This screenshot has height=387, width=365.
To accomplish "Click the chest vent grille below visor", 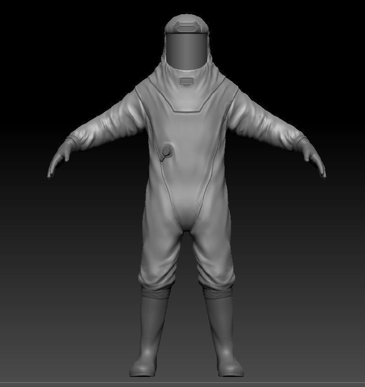I will tap(186, 82).
